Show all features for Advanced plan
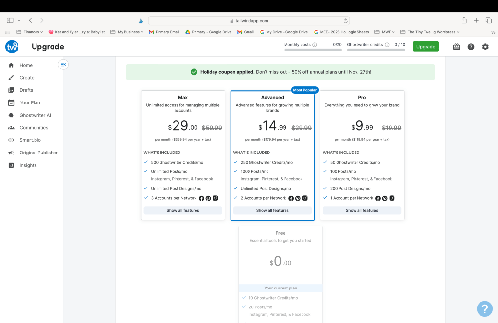The height and width of the screenshot is (323, 498). pyautogui.click(x=272, y=210)
